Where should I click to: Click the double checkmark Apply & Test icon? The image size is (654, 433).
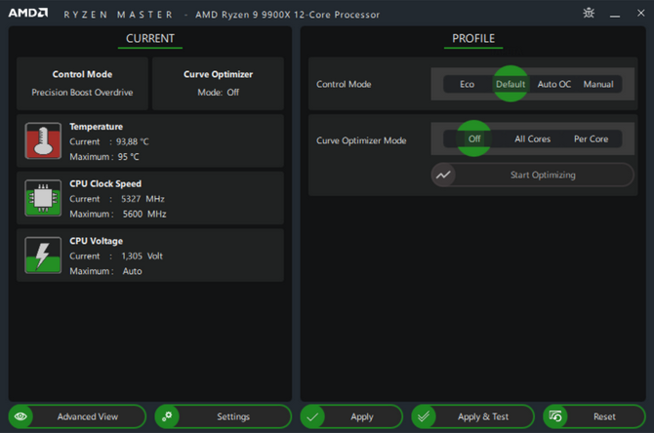(424, 416)
